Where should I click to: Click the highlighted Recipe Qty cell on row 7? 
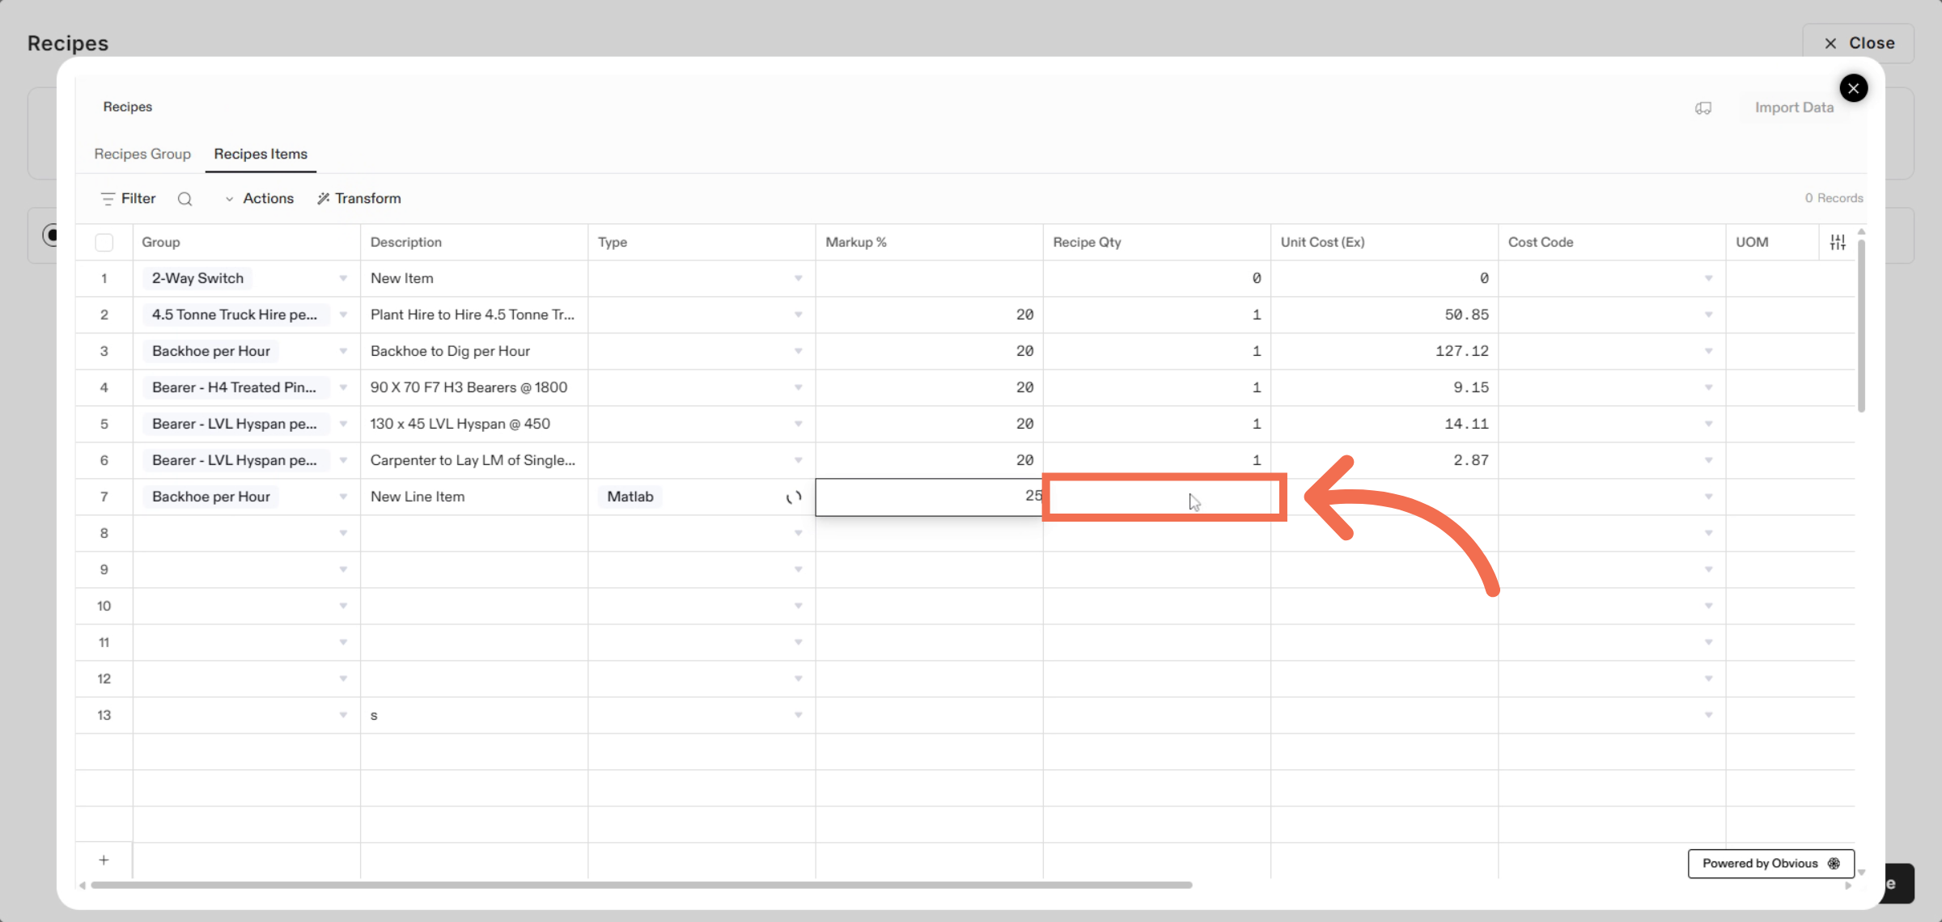click(x=1165, y=497)
